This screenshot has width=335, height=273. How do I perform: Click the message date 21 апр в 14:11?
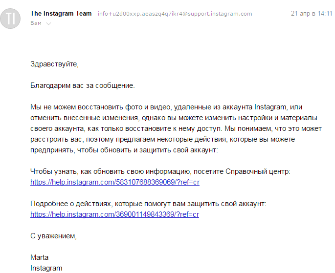(x=311, y=14)
